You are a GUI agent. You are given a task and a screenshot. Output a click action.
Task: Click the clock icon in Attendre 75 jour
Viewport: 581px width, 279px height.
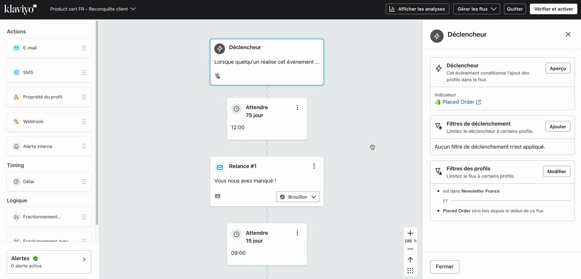click(x=236, y=109)
